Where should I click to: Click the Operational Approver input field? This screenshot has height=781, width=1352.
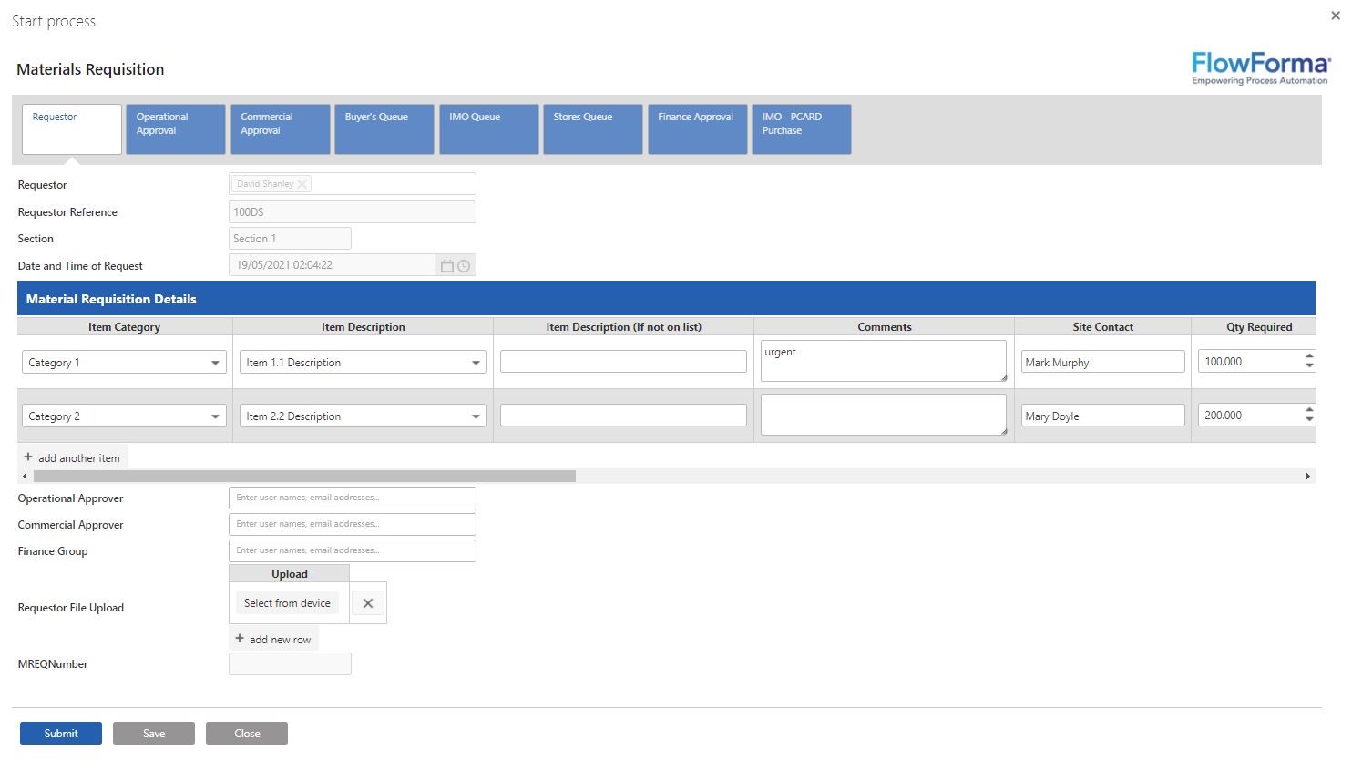352,498
